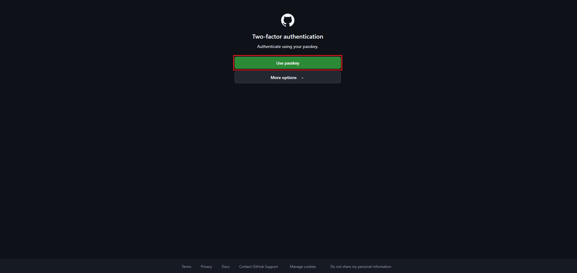Click the Two-factor authentication heading

click(x=287, y=37)
